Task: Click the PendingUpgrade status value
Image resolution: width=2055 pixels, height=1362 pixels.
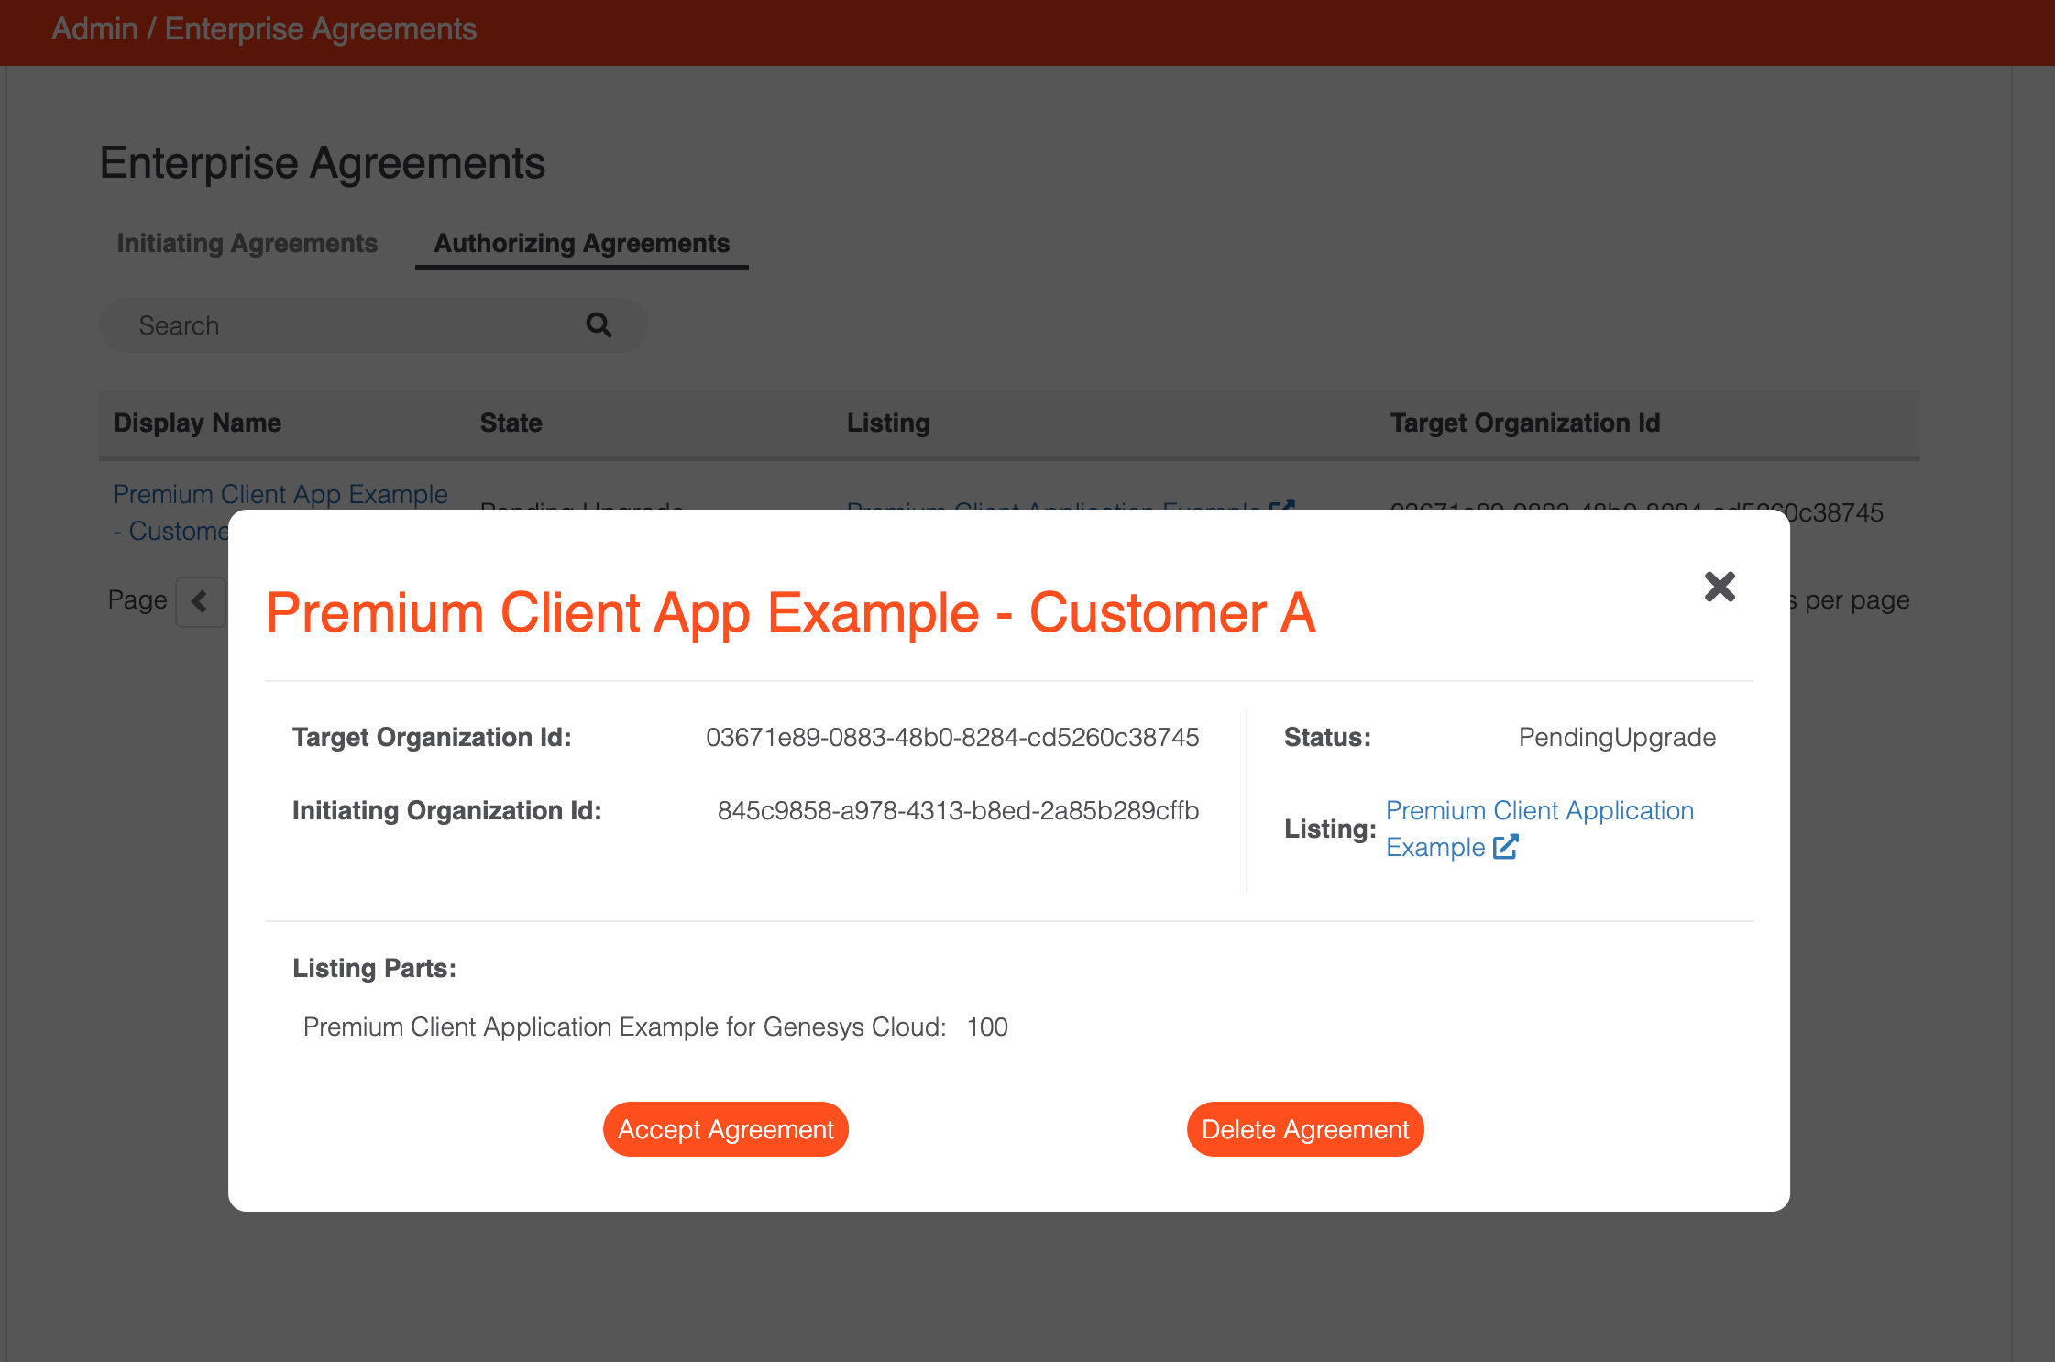Action: coord(1617,737)
